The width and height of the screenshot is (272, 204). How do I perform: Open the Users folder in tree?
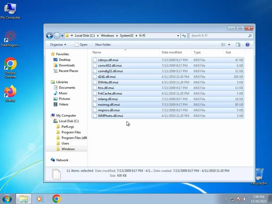pos(63,143)
